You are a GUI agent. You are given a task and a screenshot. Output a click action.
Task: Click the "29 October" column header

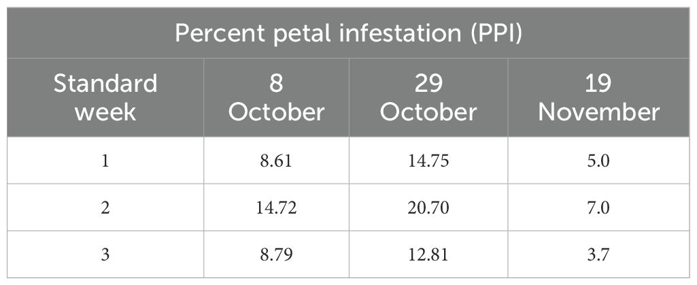point(428,97)
